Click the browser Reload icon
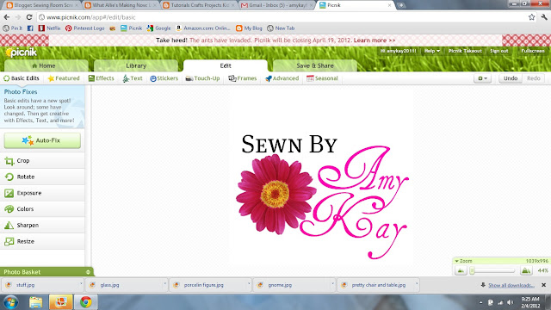Screen dimensions: 551x310 29,17
